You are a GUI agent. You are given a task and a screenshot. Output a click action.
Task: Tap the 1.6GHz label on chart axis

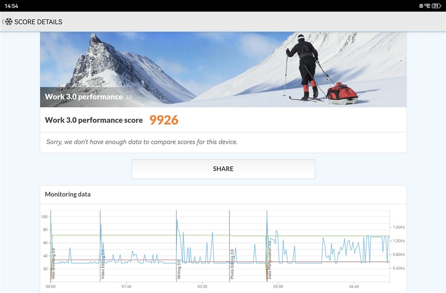(399, 227)
